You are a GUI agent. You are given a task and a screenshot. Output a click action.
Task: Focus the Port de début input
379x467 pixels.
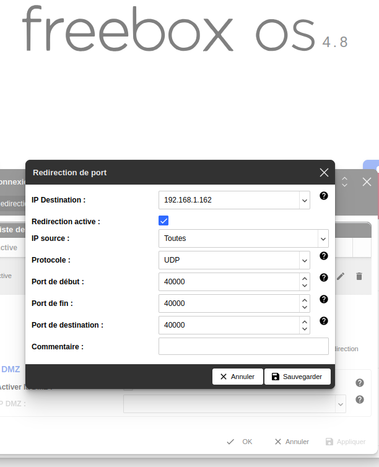(x=229, y=282)
